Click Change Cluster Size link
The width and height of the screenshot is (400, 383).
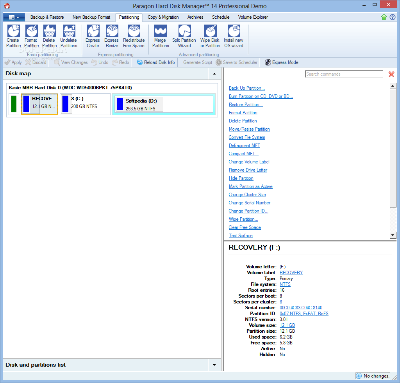[247, 195]
